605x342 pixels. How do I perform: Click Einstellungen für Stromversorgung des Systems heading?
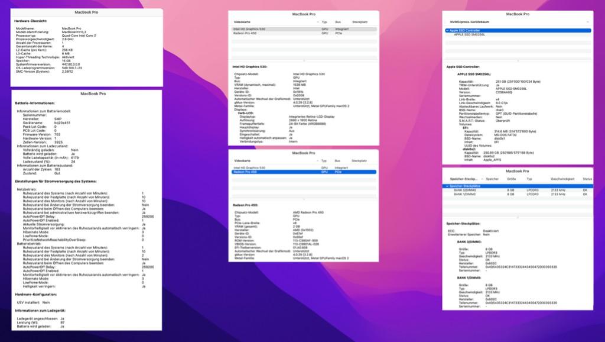(x=56, y=181)
